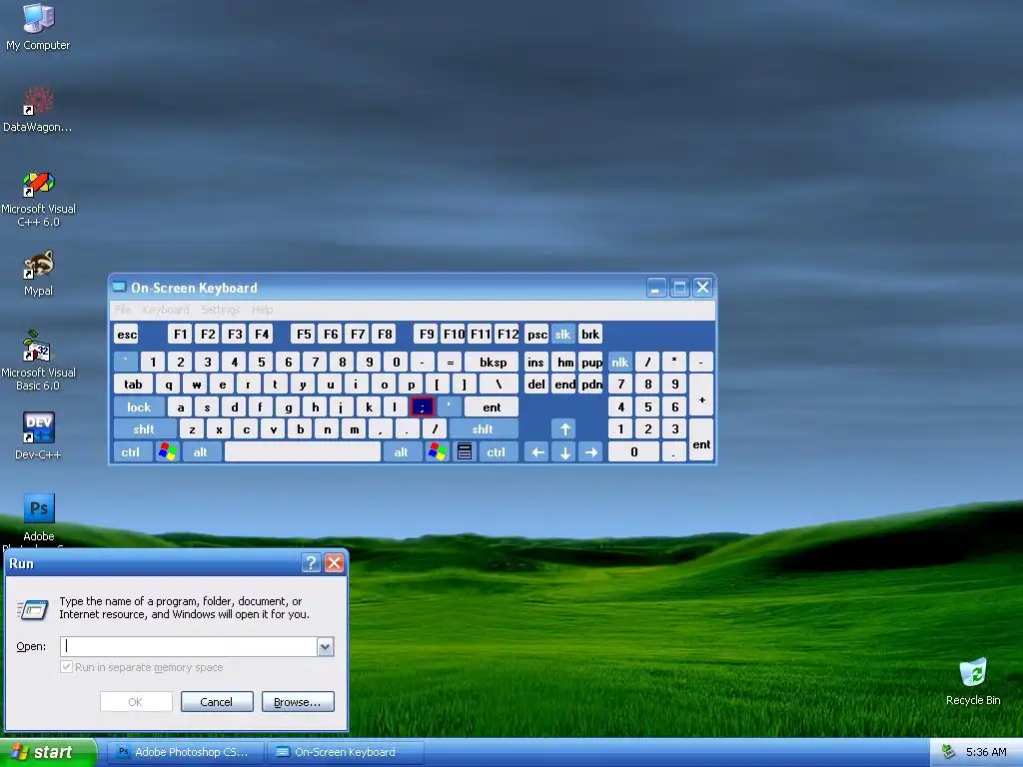Click the application menu key on keyboard
The width and height of the screenshot is (1023, 767).
pos(465,452)
